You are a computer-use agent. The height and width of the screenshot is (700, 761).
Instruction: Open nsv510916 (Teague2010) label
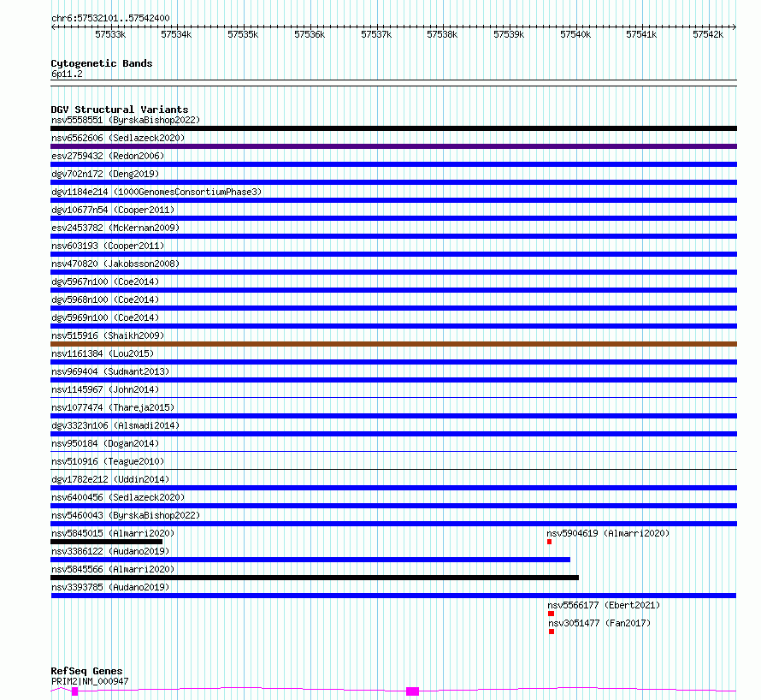[x=108, y=461]
